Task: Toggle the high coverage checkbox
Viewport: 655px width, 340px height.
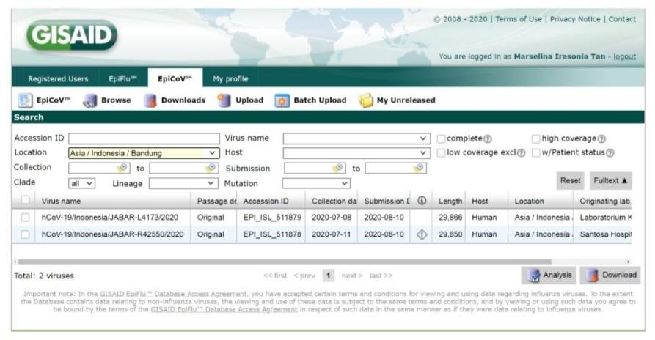Action: (535, 138)
